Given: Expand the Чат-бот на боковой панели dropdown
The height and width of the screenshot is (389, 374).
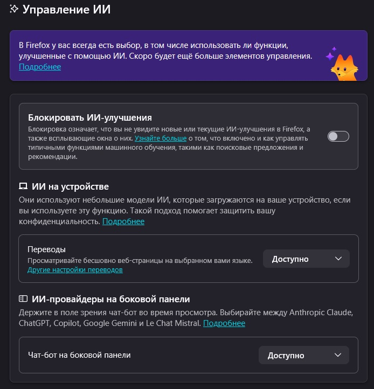Looking at the screenshot, I should pos(304,355).
